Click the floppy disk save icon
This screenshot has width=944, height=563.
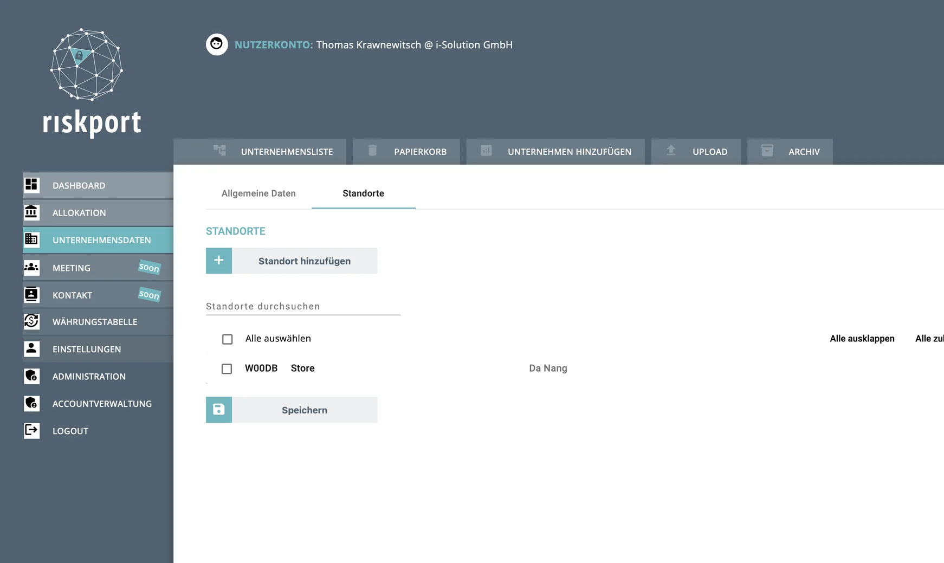[x=219, y=410]
